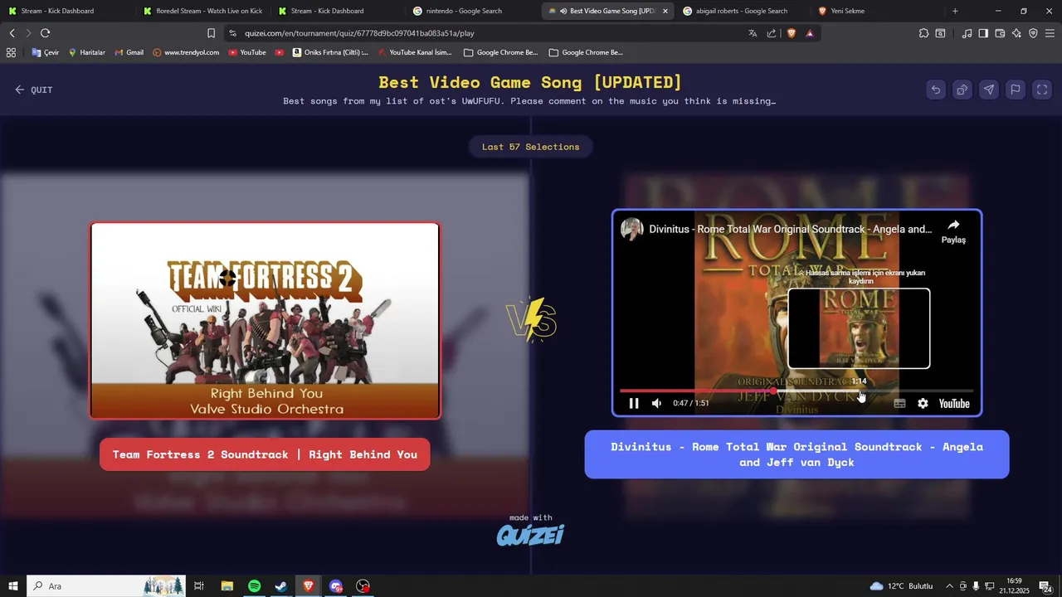
Task: Open Task View in taskbar
Action: 199,586
